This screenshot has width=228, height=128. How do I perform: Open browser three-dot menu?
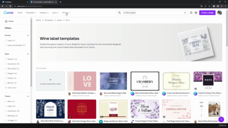tap(226, 6)
